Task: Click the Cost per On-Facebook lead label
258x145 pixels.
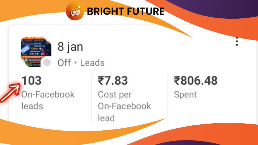Action: tap(124, 106)
